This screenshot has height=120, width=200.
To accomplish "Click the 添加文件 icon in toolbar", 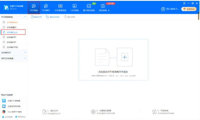I will point(32,17).
